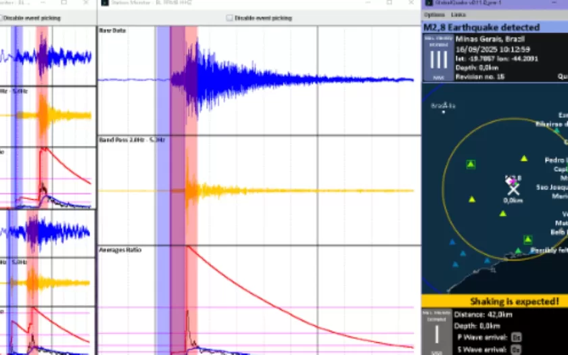Tick 'Disable event picking' in the left window
This screenshot has height=355, width=568.
click(x=2, y=18)
